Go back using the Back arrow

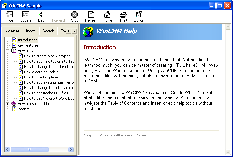pyautogui.click(x=42, y=15)
